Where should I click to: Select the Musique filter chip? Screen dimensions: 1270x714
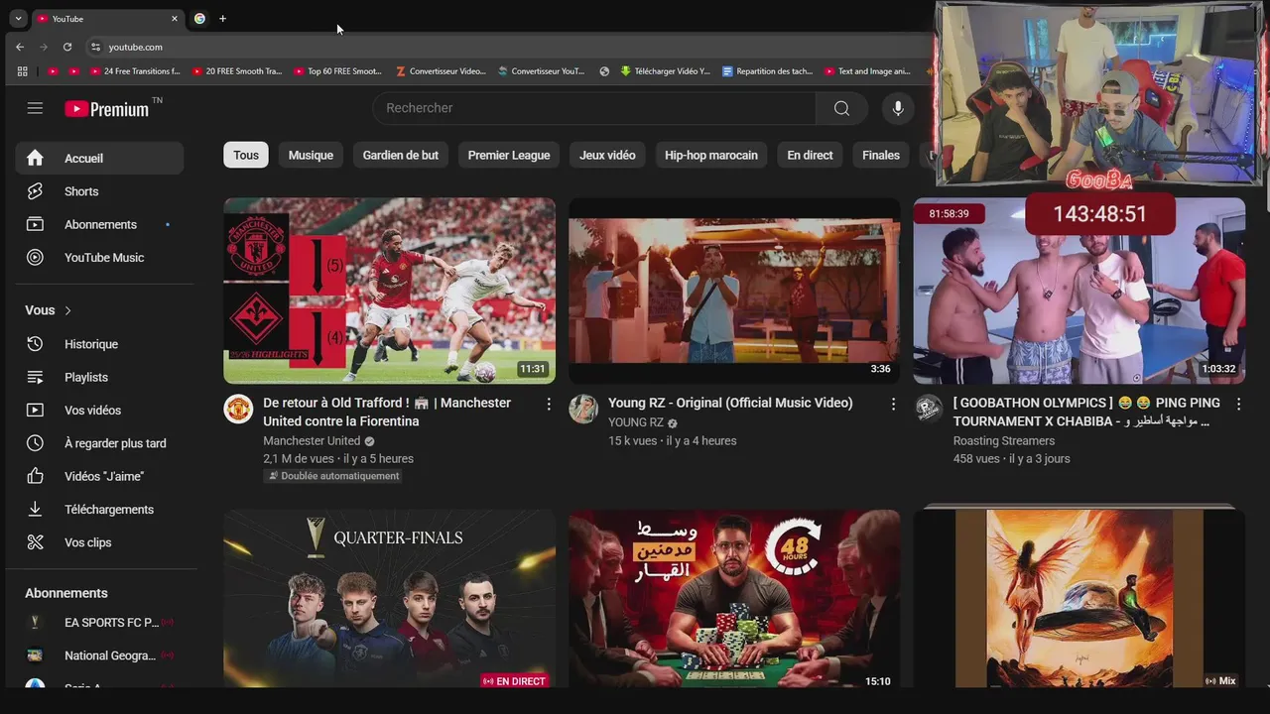(311, 155)
